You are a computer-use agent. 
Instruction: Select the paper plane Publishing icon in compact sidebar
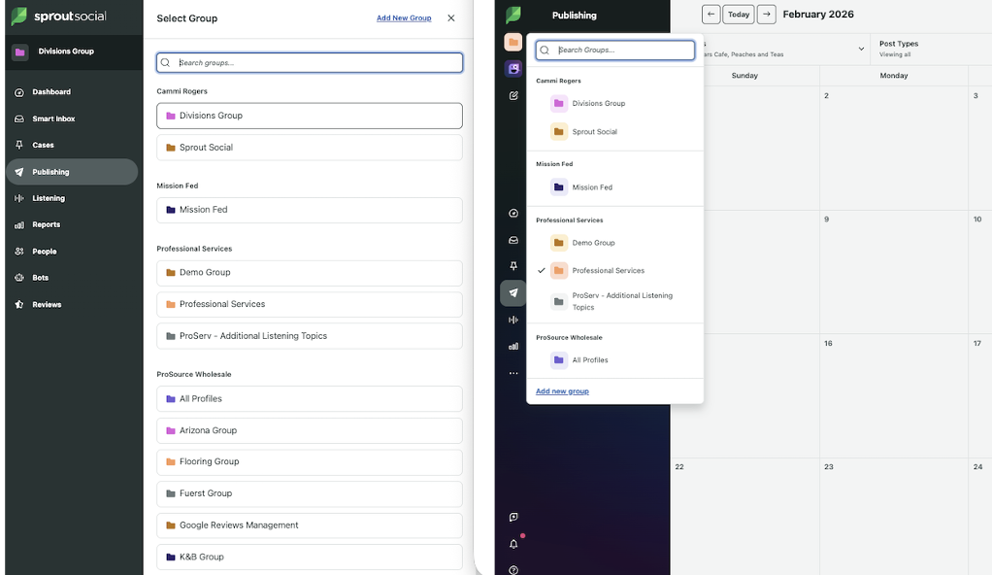pos(513,292)
